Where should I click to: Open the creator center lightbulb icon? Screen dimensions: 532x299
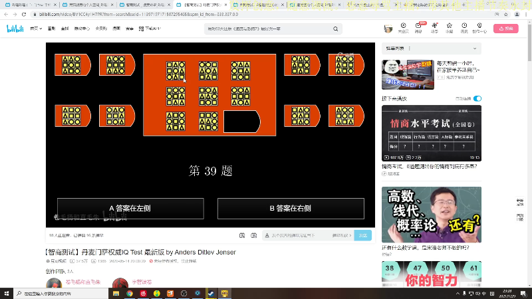(x=479, y=28)
